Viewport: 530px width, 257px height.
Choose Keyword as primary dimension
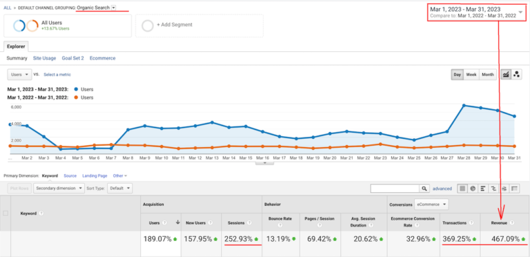(50, 176)
